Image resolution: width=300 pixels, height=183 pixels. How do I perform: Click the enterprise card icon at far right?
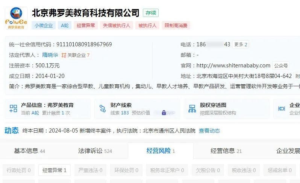pos(282,109)
